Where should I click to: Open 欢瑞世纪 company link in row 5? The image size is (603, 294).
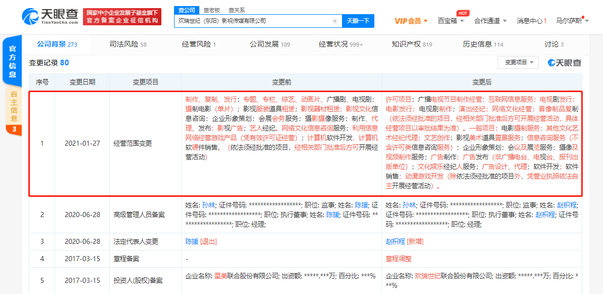[428, 276]
